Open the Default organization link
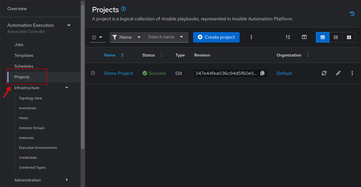This screenshot has width=361, height=187. pos(284,73)
